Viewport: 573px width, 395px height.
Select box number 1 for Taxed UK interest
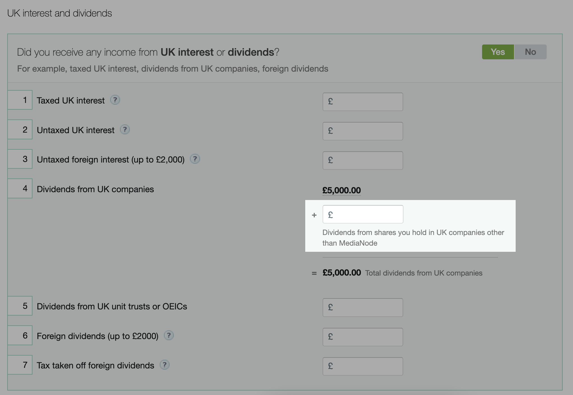pyautogui.click(x=20, y=100)
